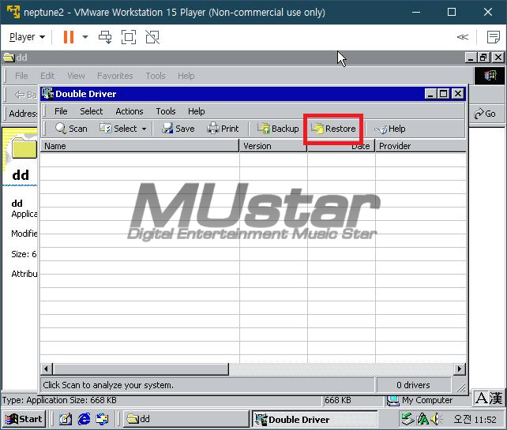
Task: Click the Restore toolbar button
Action: pos(333,129)
